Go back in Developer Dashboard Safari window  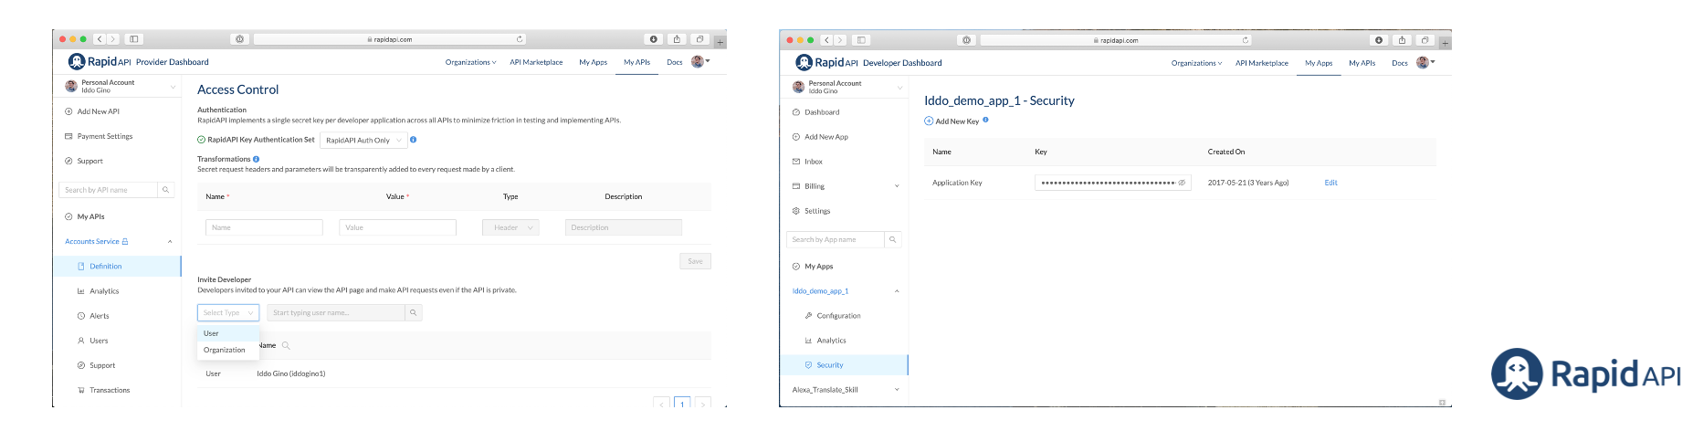(826, 40)
